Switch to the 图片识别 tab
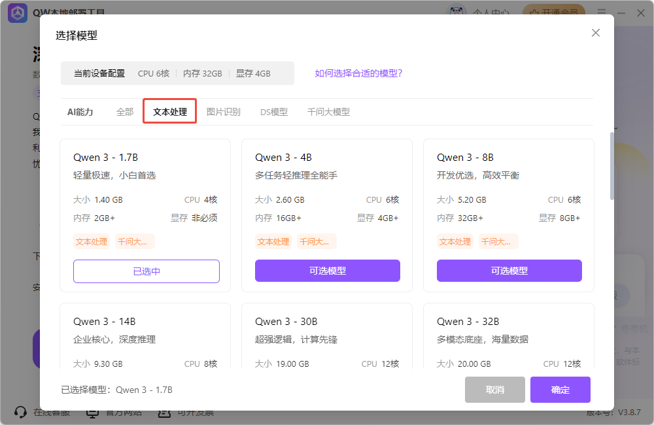654x425 pixels. coord(224,112)
